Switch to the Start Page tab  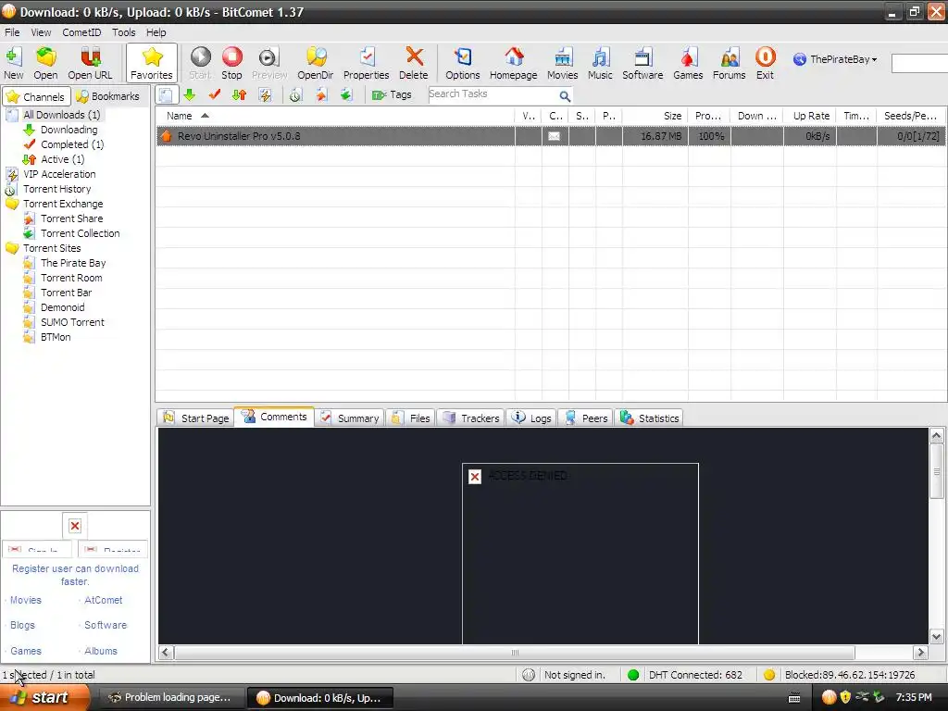(196, 418)
